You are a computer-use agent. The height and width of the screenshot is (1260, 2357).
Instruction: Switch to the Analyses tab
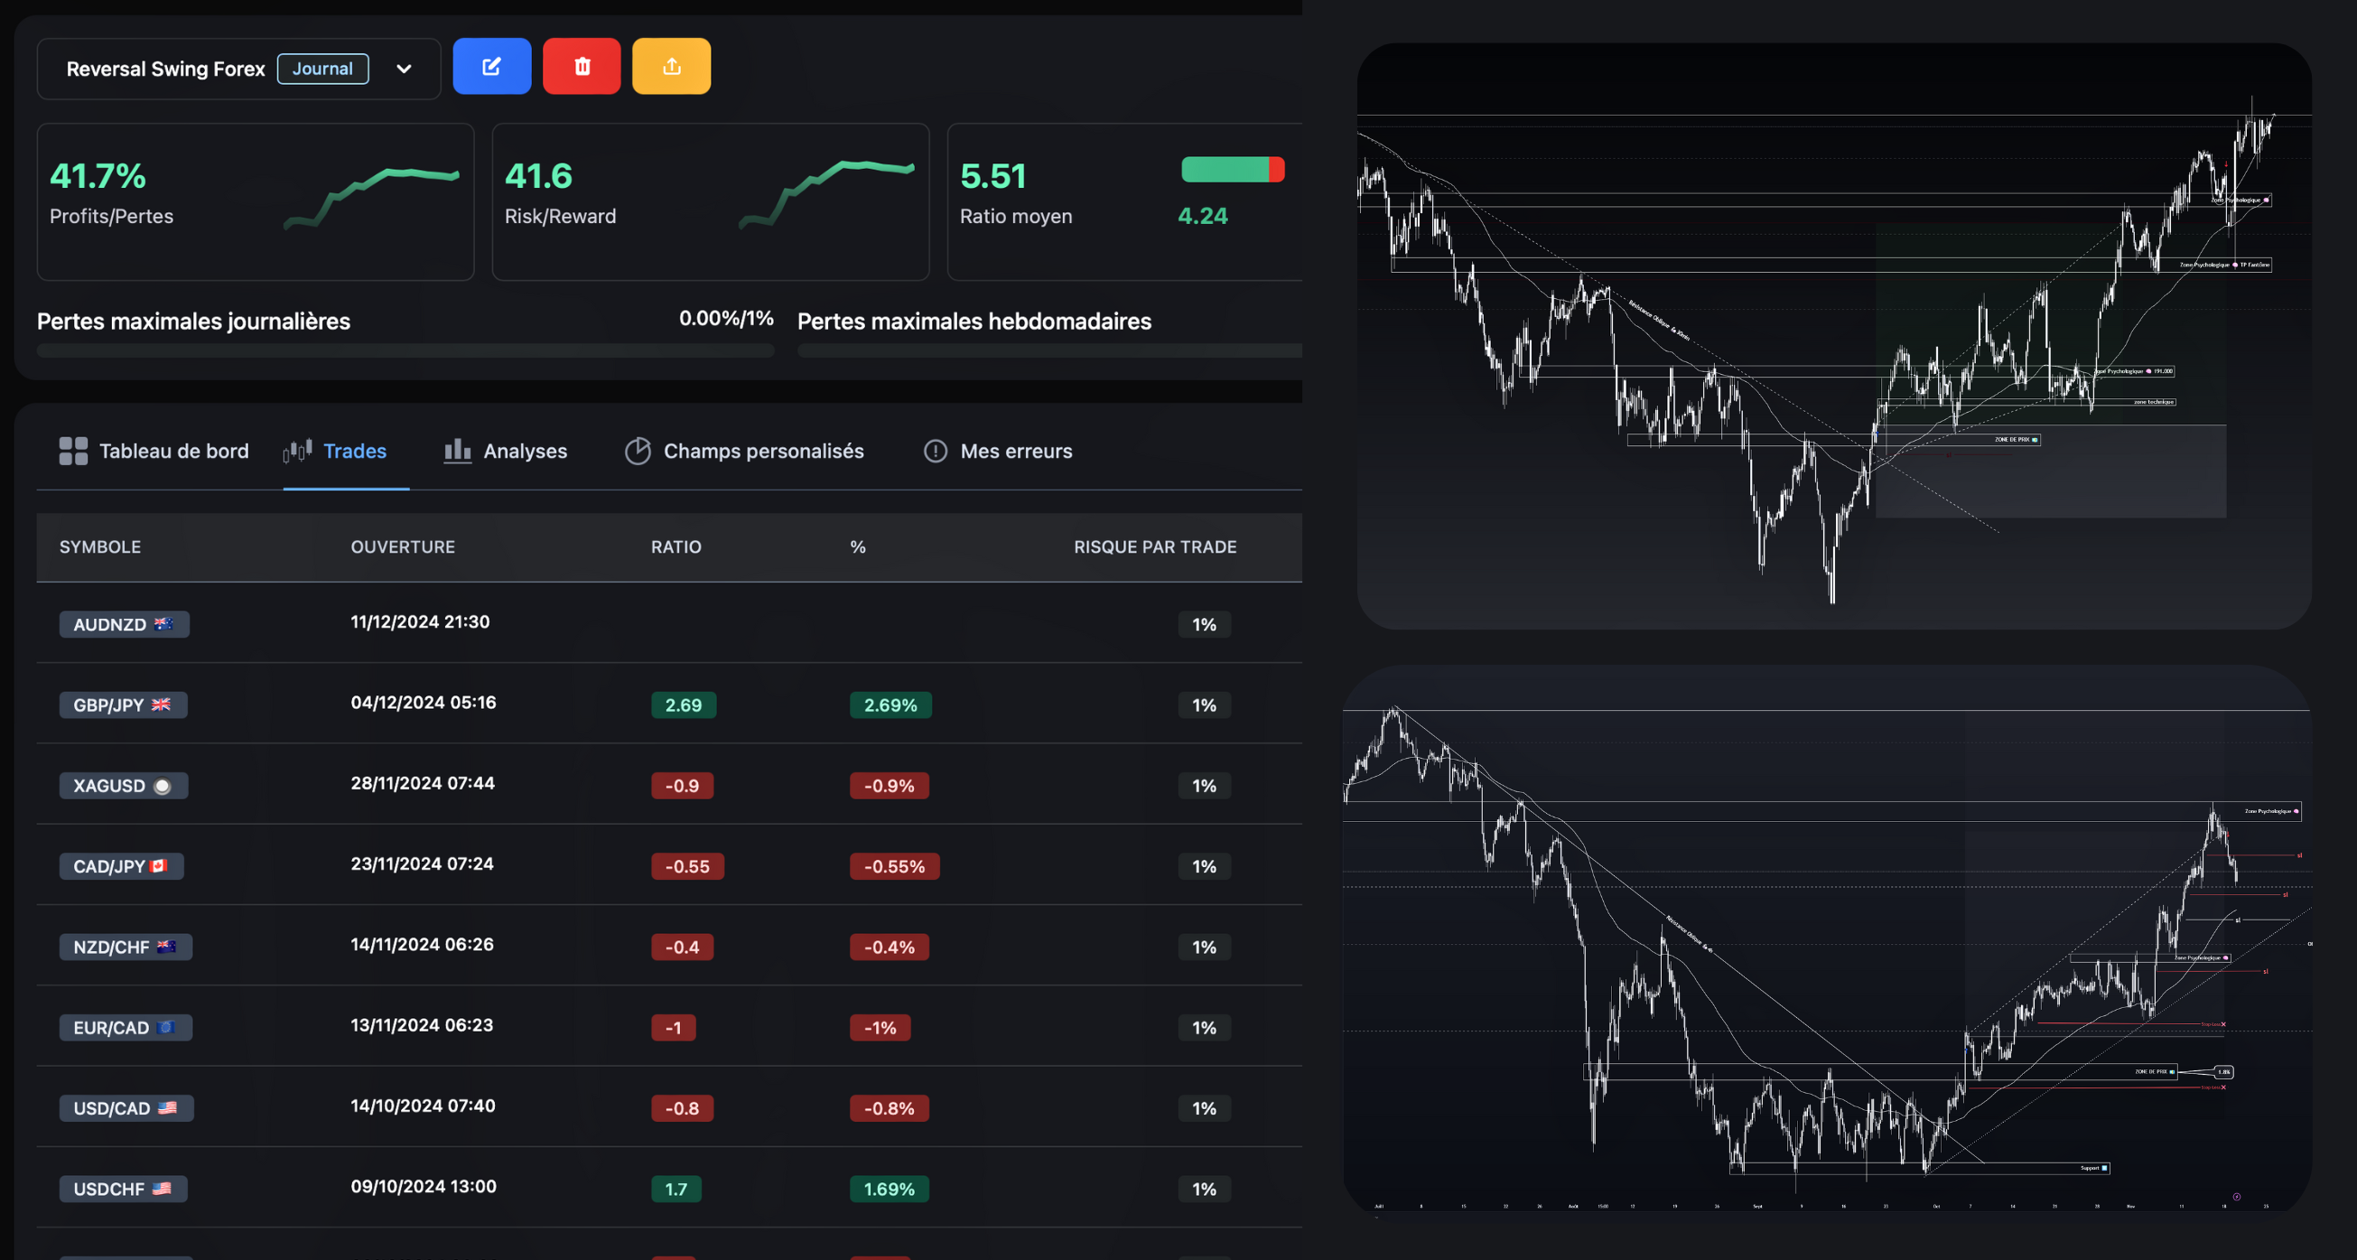pyautogui.click(x=525, y=450)
